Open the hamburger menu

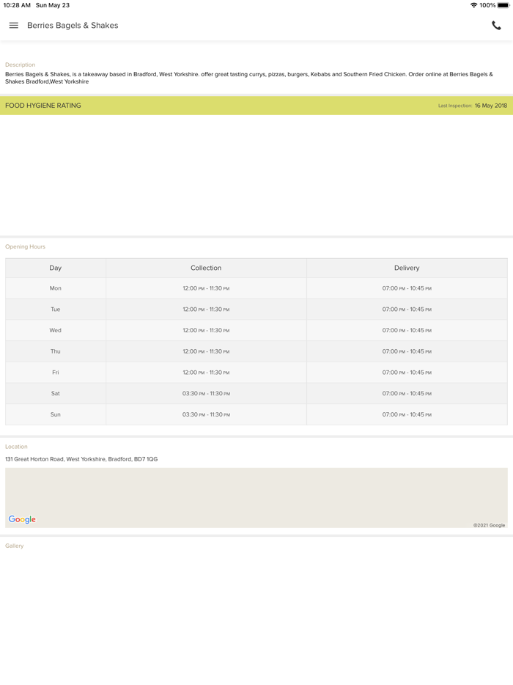[x=13, y=26]
